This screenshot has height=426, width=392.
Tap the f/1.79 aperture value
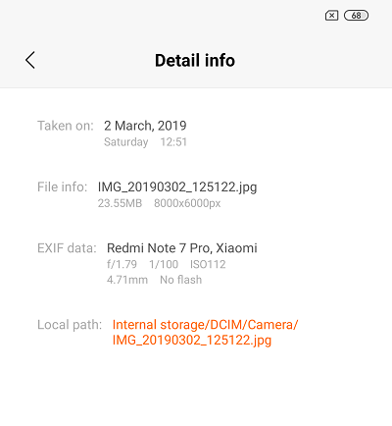click(x=122, y=264)
